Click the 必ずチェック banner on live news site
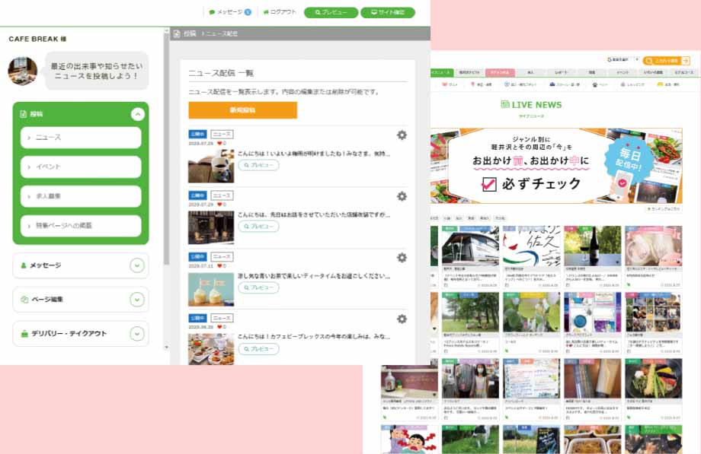 coord(556,166)
